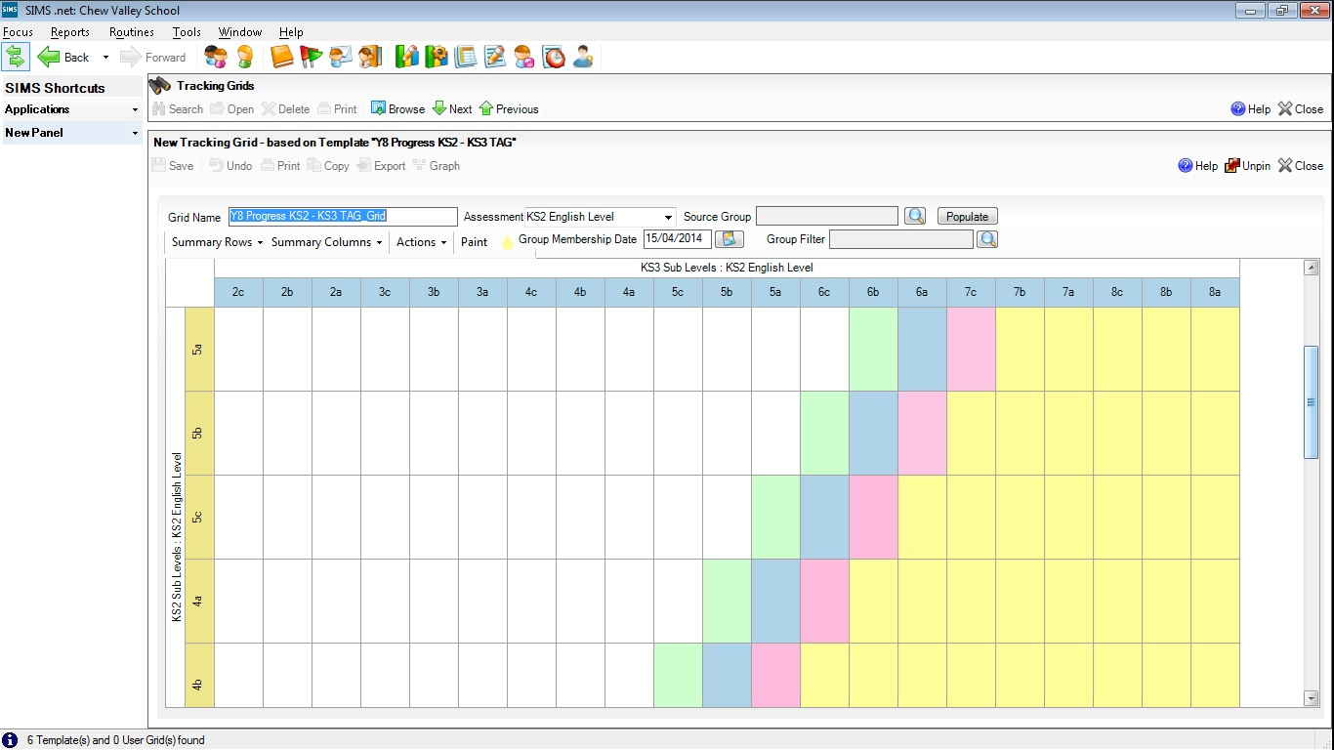Go to the Next tracking grid
The height and width of the screenshot is (750, 1334).
tap(452, 109)
